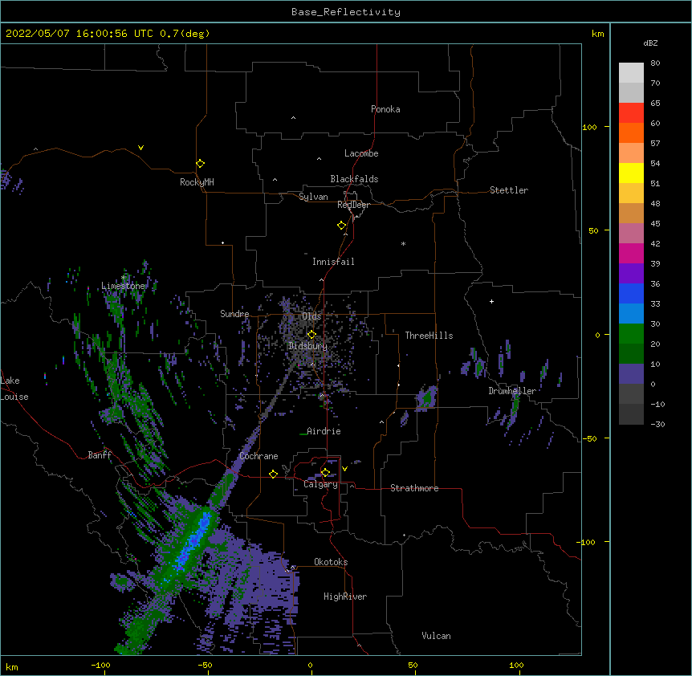Select the yellow V marker northwest of RockyMH
Viewport: 692px width, 676px height.
pos(140,148)
